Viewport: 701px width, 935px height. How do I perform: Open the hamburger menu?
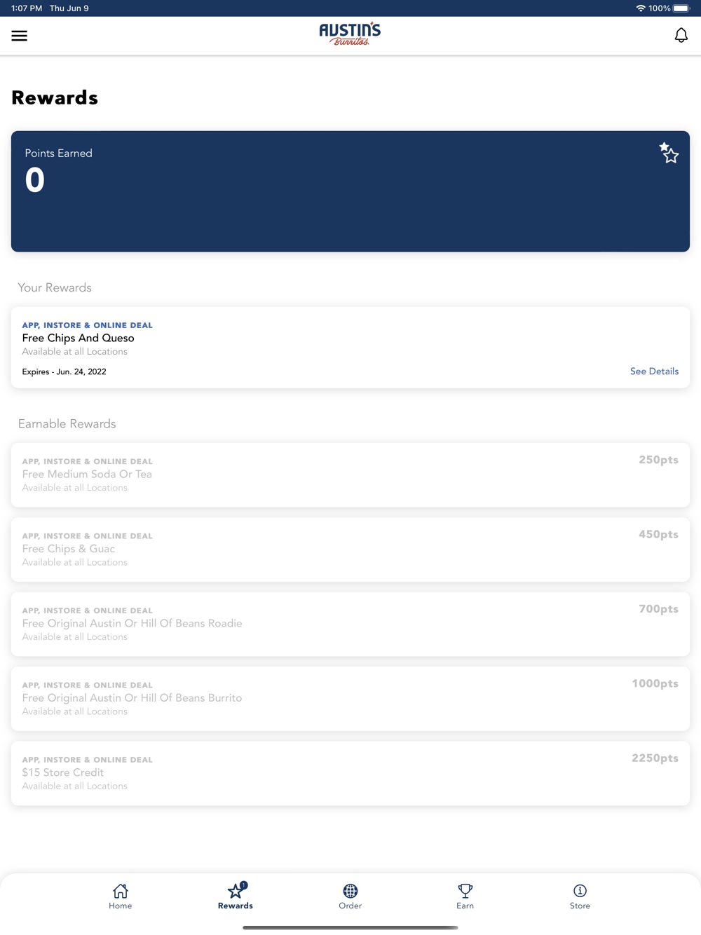click(20, 36)
